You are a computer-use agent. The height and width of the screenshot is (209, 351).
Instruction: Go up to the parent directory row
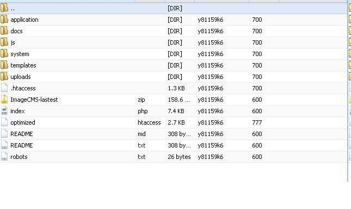click(x=174, y=8)
